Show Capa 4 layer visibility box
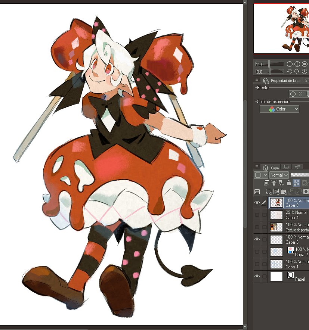This screenshot has width=309, height=330. [257, 215]
